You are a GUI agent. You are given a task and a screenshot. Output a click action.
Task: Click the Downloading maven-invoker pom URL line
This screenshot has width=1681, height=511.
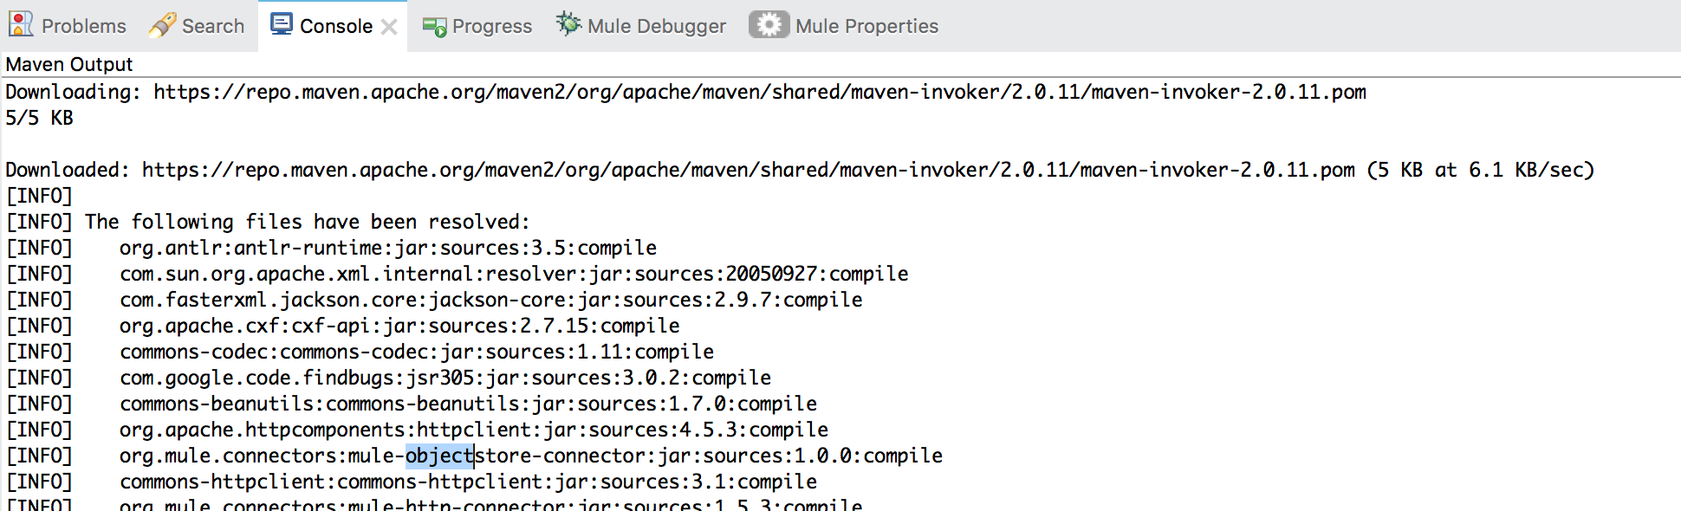686,92
